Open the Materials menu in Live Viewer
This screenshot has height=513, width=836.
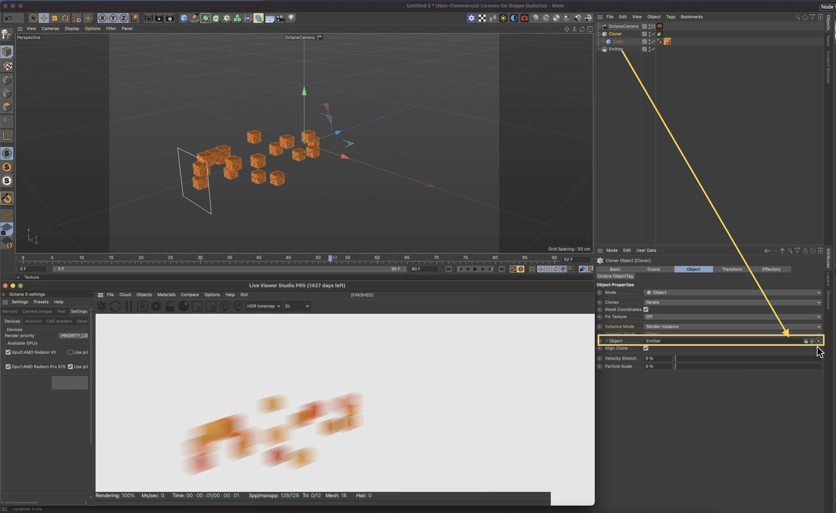(x=166, y=295)
